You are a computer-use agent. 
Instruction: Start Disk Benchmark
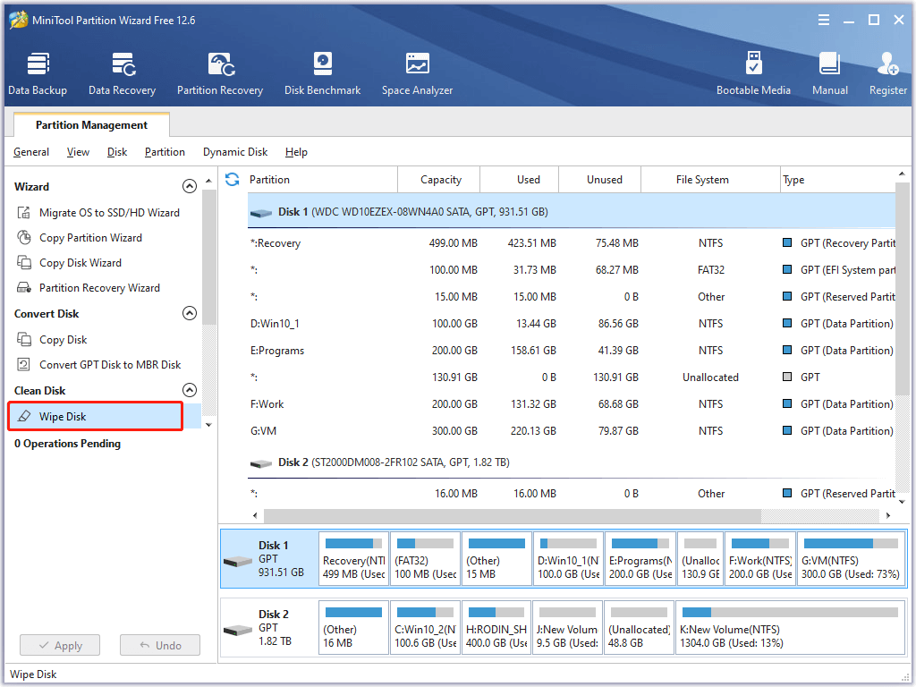[322, 73]
